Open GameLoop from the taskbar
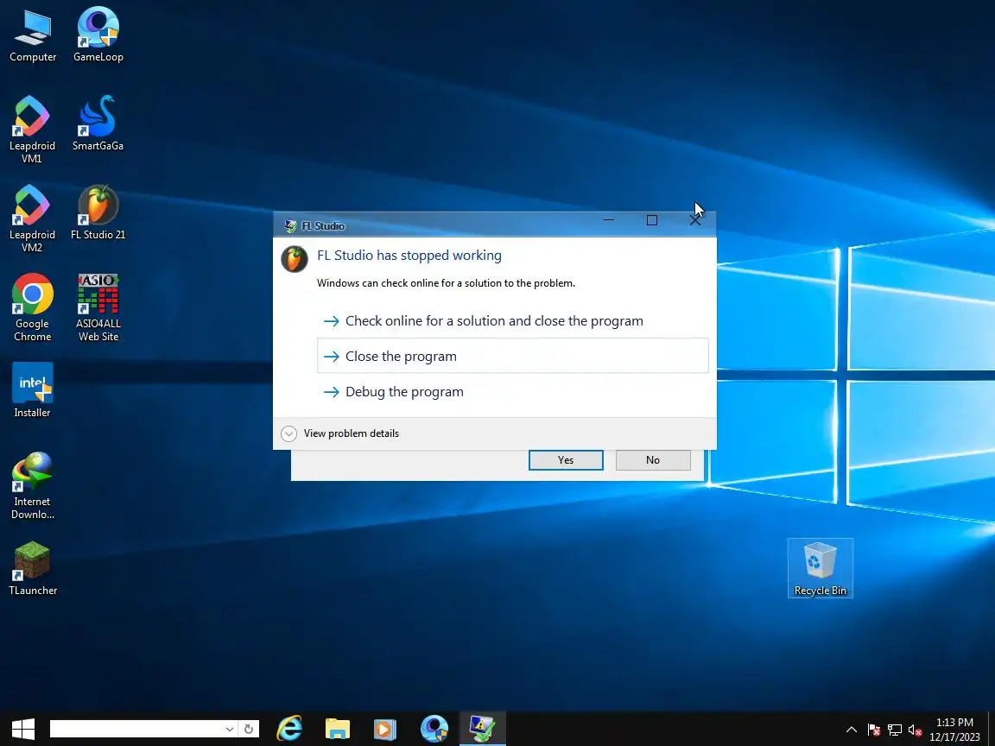 [434, 729]
